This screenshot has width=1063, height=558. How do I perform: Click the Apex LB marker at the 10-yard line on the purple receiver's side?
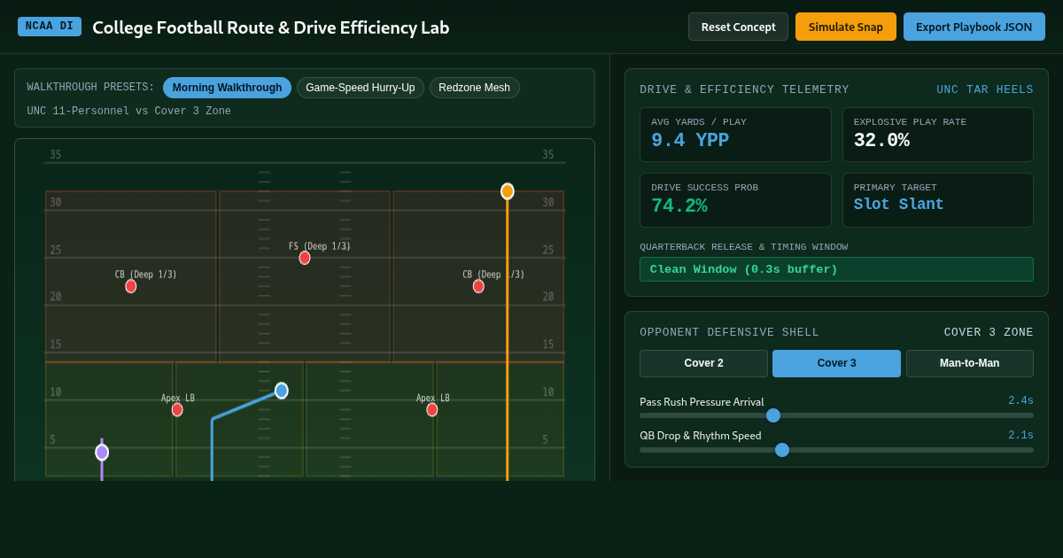pyautogui.click(x=177, y=409)
